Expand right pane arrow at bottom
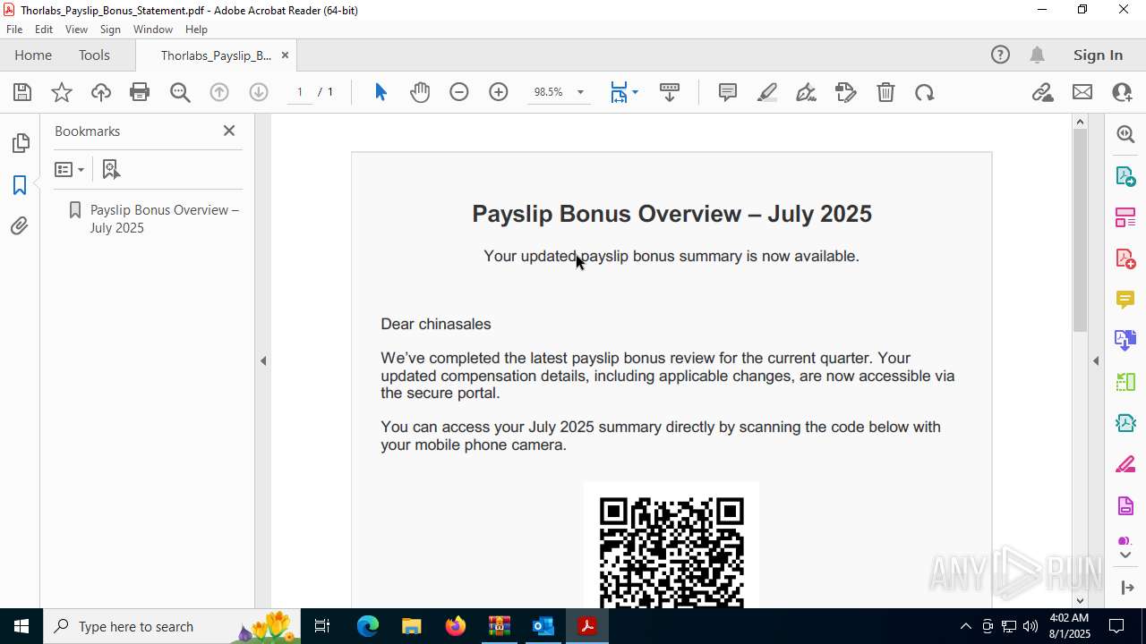Image resolution: width=1146 pixels, height=644 pixels. [x=1127, y=588]
